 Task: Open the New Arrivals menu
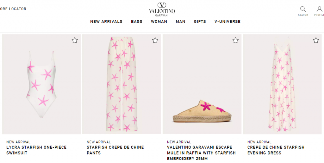click(106, 22)
